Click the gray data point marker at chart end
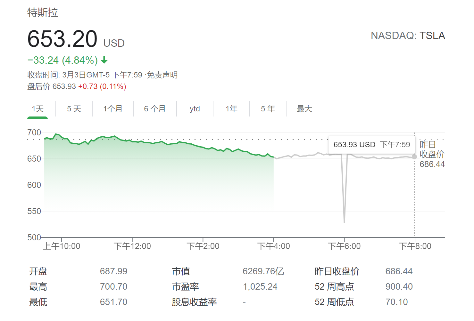This screenshot has width=474, height=321. point(414,157)
